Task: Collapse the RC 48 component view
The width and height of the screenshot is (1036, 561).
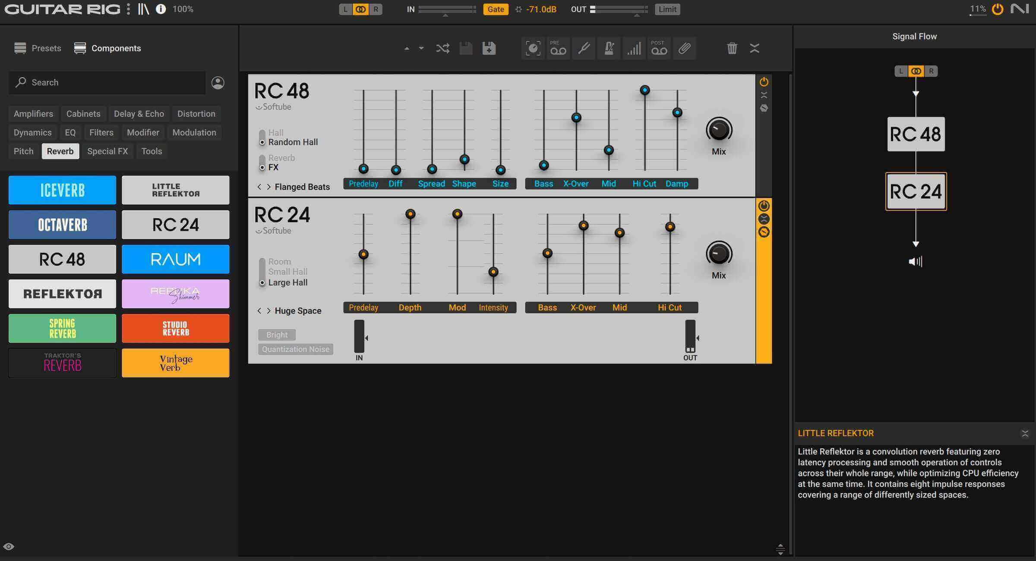Action: [x=764, y=95]
